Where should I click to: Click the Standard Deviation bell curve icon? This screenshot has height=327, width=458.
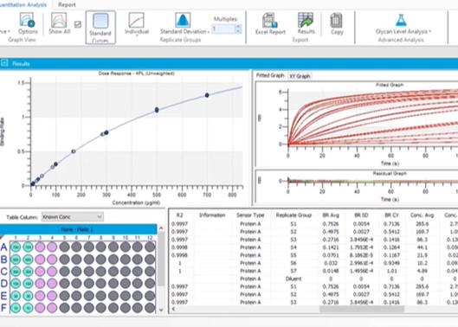click(x=183, y=20)
